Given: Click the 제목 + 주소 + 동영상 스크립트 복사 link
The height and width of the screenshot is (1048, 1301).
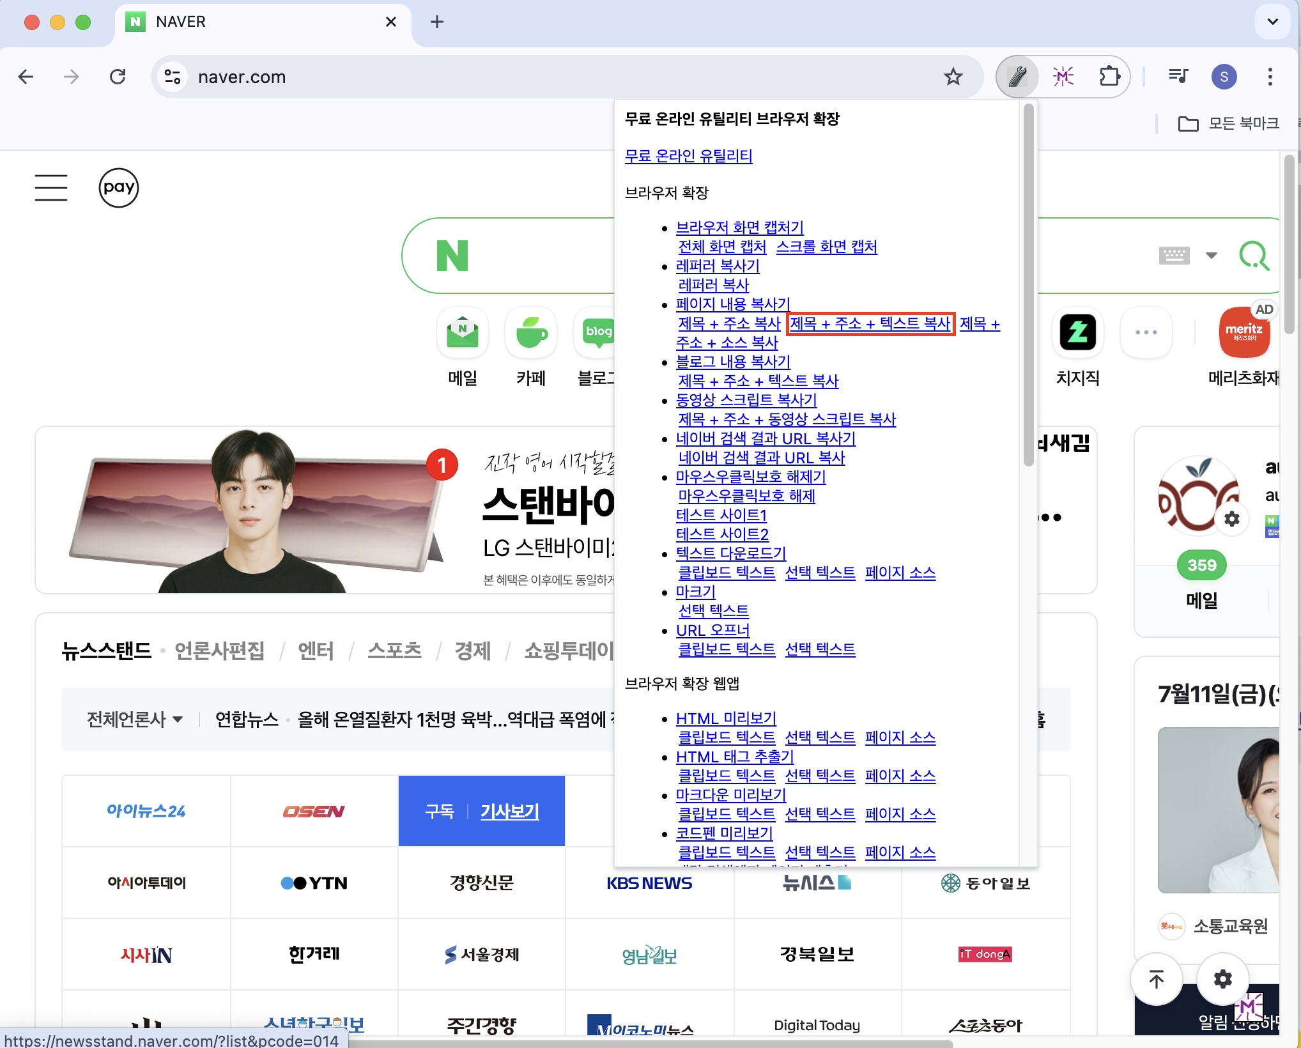Looking at the screenshot, I should click(x=787, y=419).
